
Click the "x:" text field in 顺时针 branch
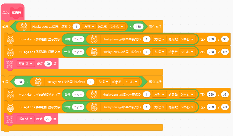click(x=78, y=94)
